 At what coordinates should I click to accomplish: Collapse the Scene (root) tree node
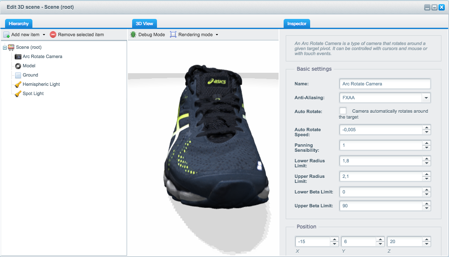[x=5, y=48]
